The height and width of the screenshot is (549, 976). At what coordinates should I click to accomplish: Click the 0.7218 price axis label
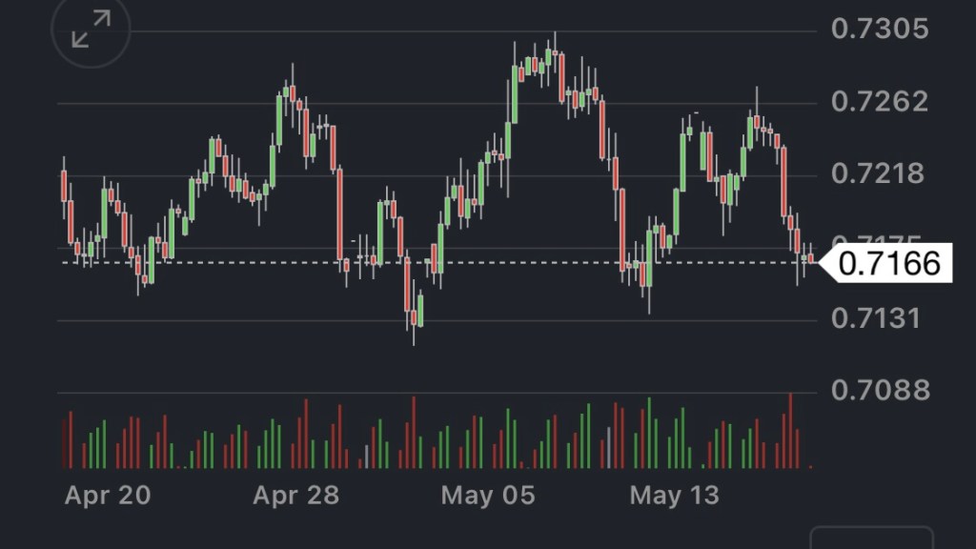pos(879,173)
